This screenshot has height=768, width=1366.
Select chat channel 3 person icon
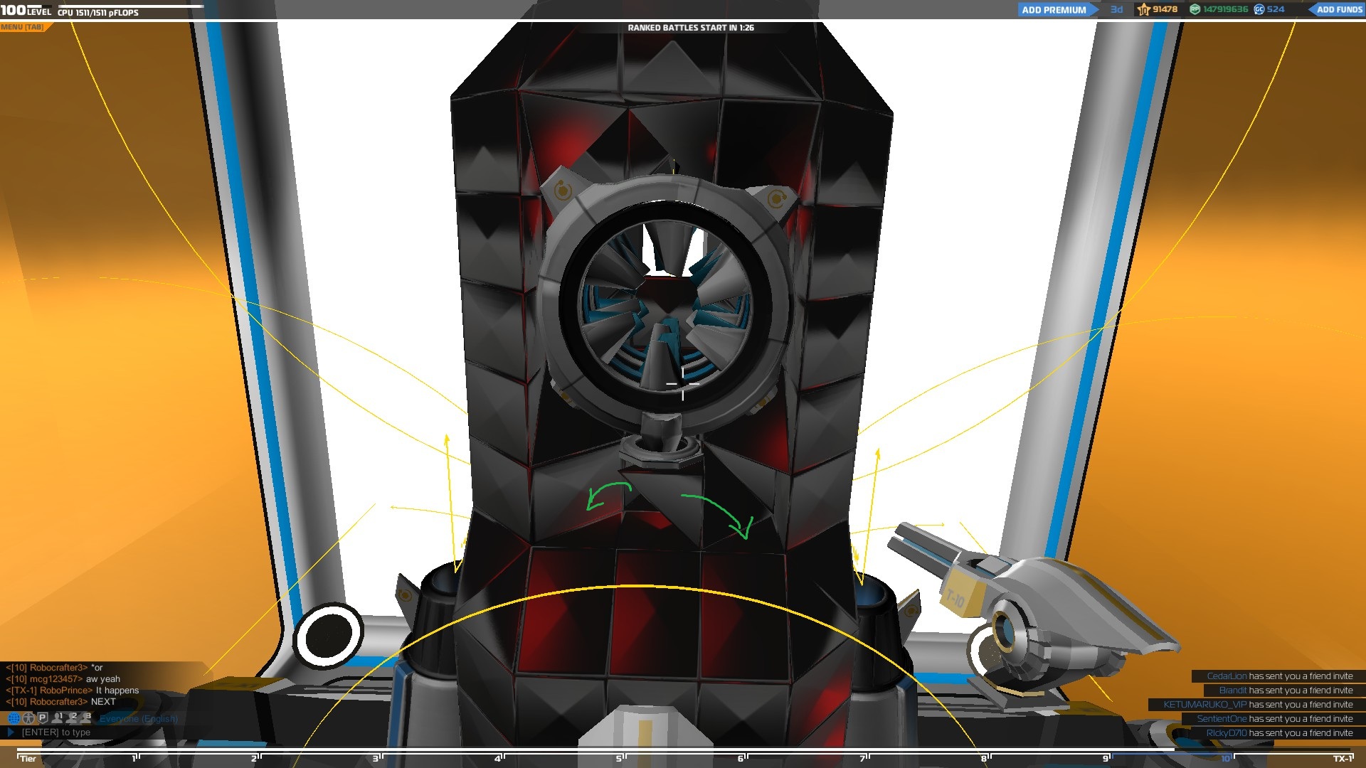tap(85, 718)
